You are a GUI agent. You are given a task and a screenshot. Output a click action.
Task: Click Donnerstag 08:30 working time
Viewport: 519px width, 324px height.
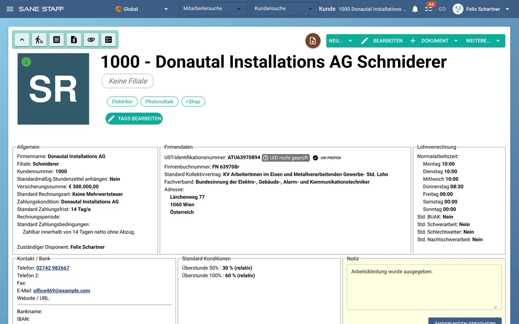[x=443, y=186]
